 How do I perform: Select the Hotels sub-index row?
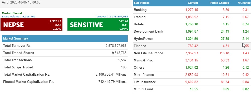coord(192,24)
